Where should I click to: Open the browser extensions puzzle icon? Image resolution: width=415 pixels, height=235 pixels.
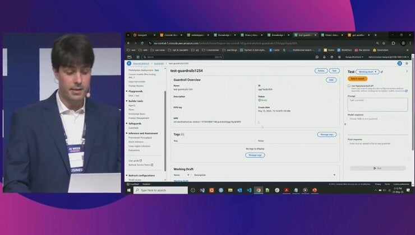click(393, 43)
